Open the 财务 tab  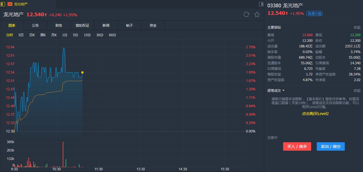tap(59, 26)
